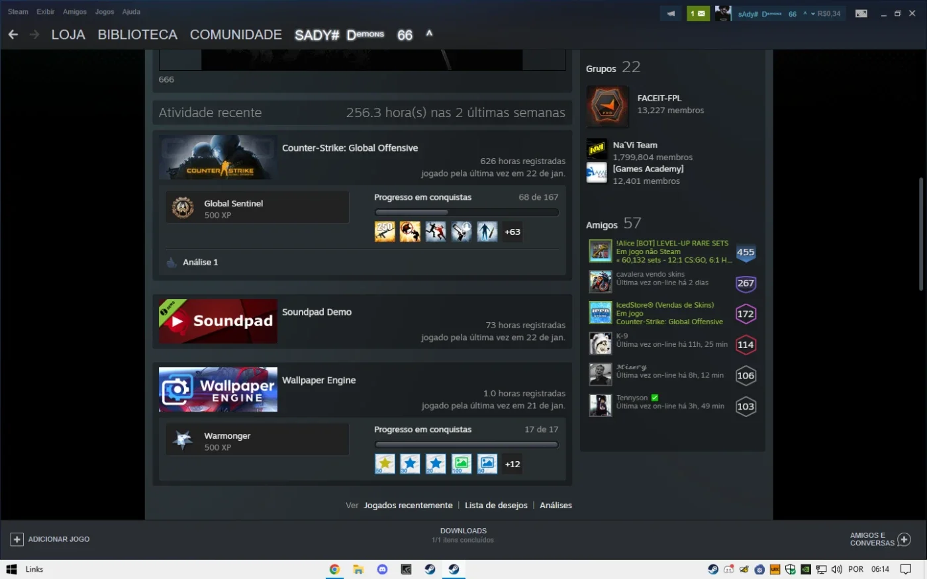Open the Ajuda menu
Image resolution: width=927 pixels, height=579 pixels.
[x=131, y=12]
